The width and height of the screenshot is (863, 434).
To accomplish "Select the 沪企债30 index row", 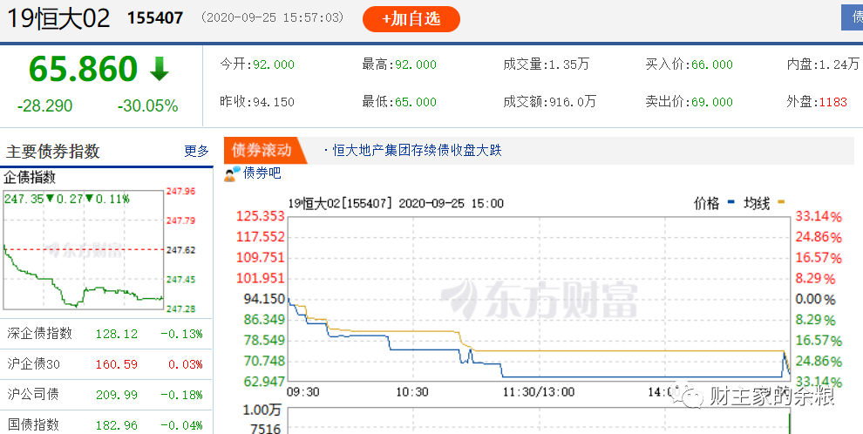I will click(105, 364).
